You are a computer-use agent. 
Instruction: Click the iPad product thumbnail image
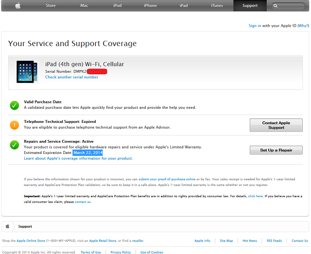pyautogui.click(x=27, y=72)
